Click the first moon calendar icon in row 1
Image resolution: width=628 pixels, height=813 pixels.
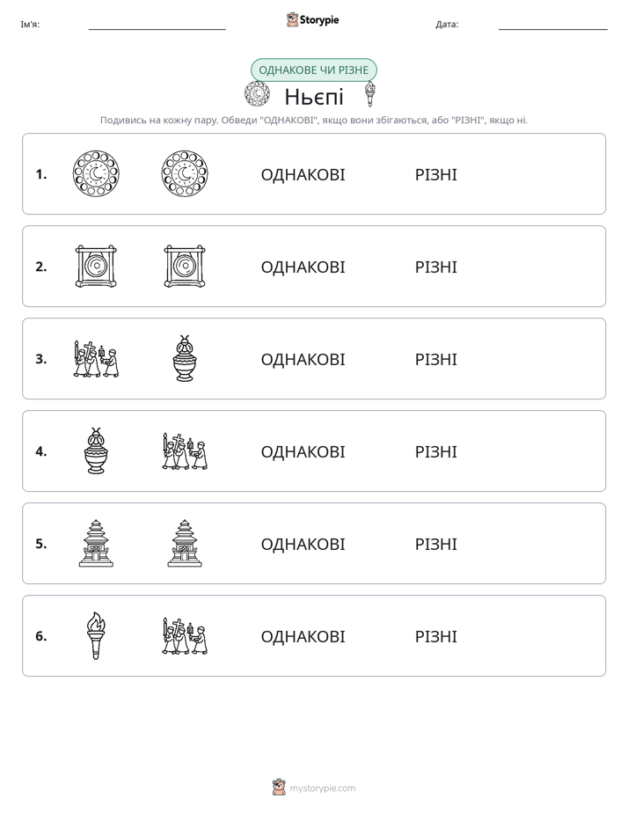[x=96, y=173]
